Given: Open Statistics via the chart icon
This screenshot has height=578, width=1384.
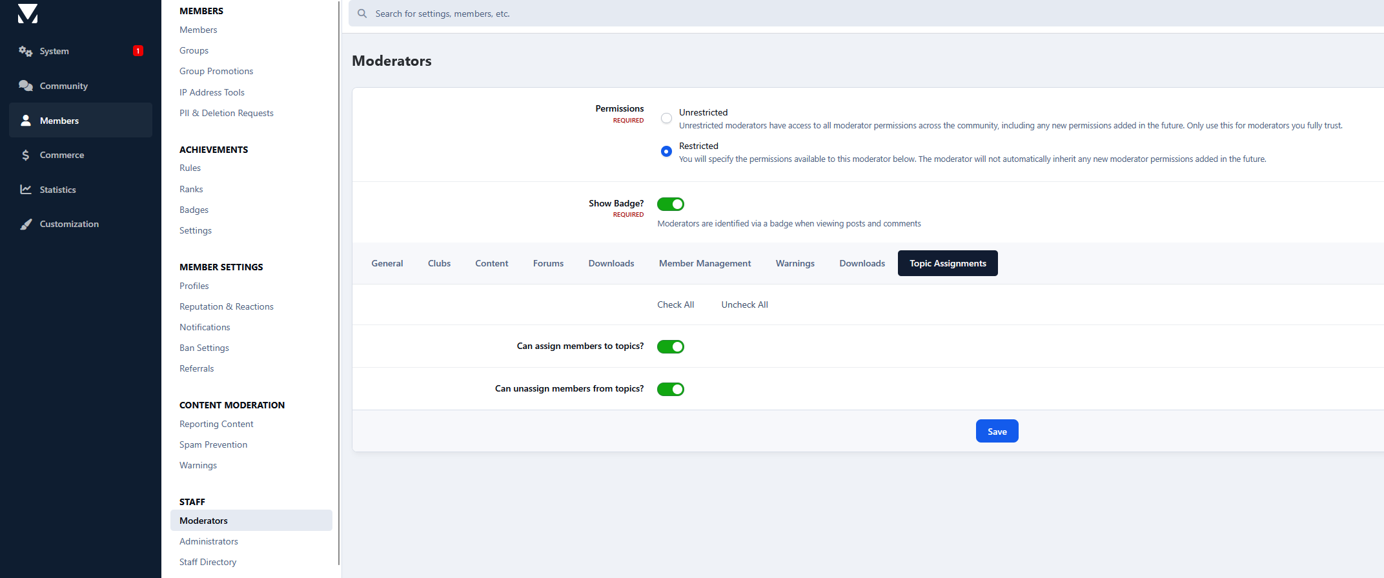Looking at the screenshot, I should pos(26,190).
